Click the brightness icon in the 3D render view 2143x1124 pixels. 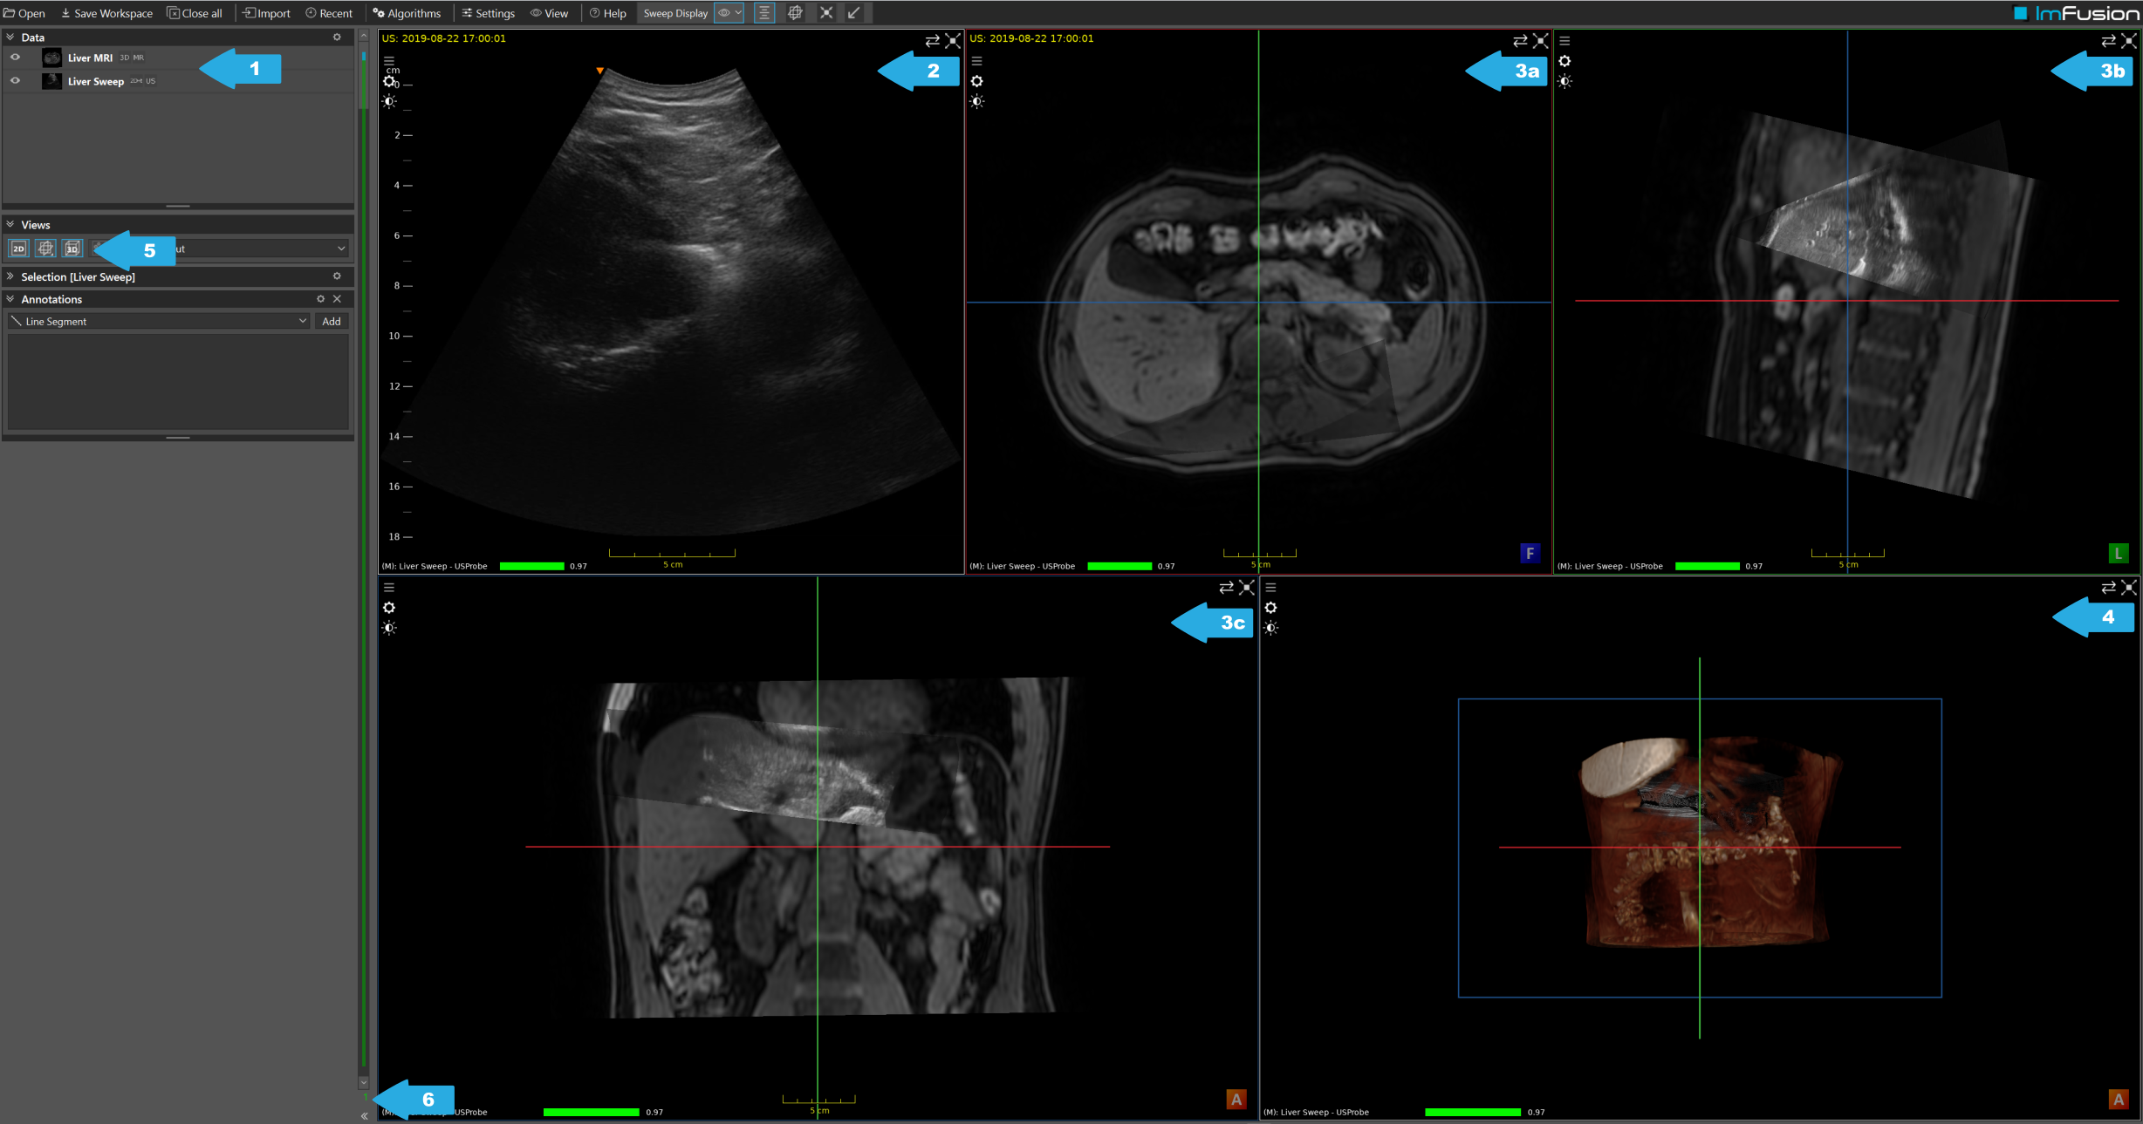point(1272,627)
